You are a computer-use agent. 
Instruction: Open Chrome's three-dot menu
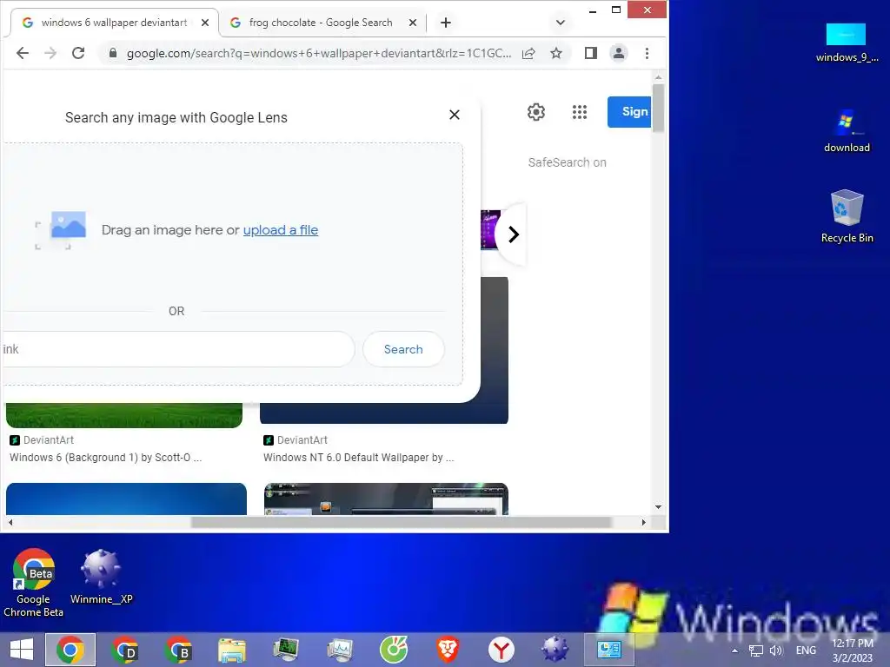pos(647,53)
